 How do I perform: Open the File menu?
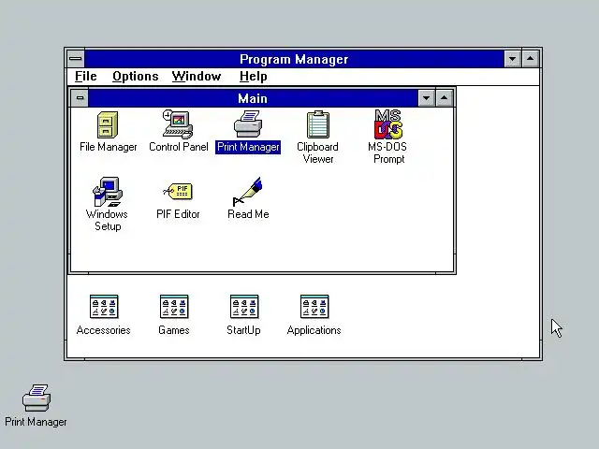point(85,77)
